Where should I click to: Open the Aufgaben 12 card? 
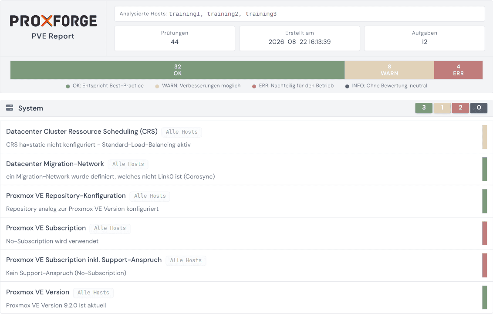(425, 38)
